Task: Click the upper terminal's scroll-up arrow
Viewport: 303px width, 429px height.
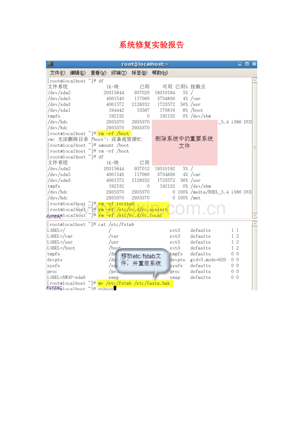Action: tap(254, 80)
